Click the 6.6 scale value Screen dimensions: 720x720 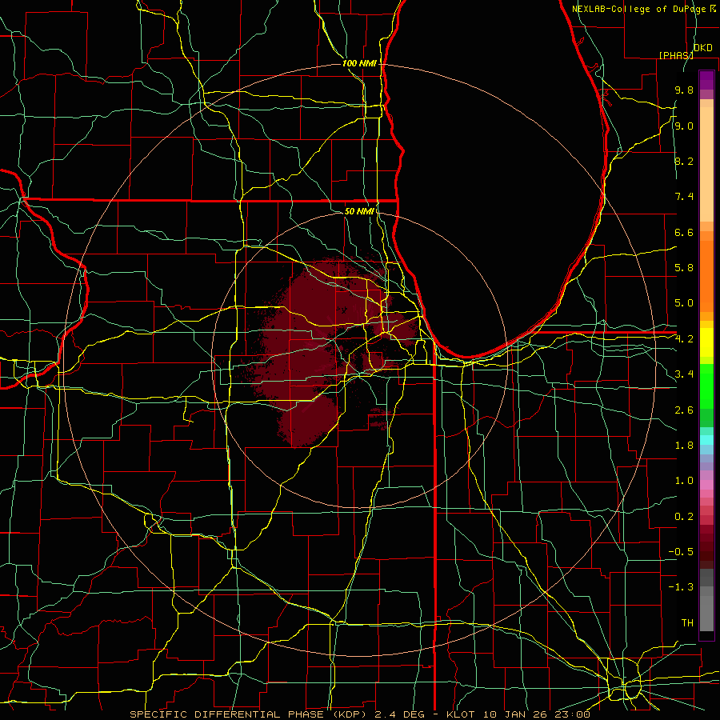[x=684, y=232]
